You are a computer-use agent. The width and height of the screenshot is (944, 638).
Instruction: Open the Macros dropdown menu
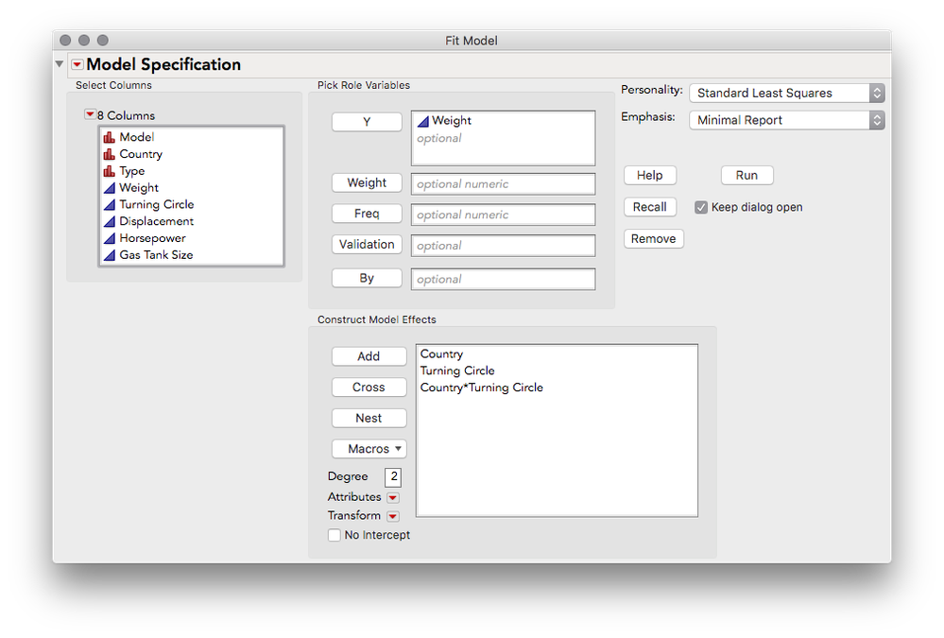point(369,449)
